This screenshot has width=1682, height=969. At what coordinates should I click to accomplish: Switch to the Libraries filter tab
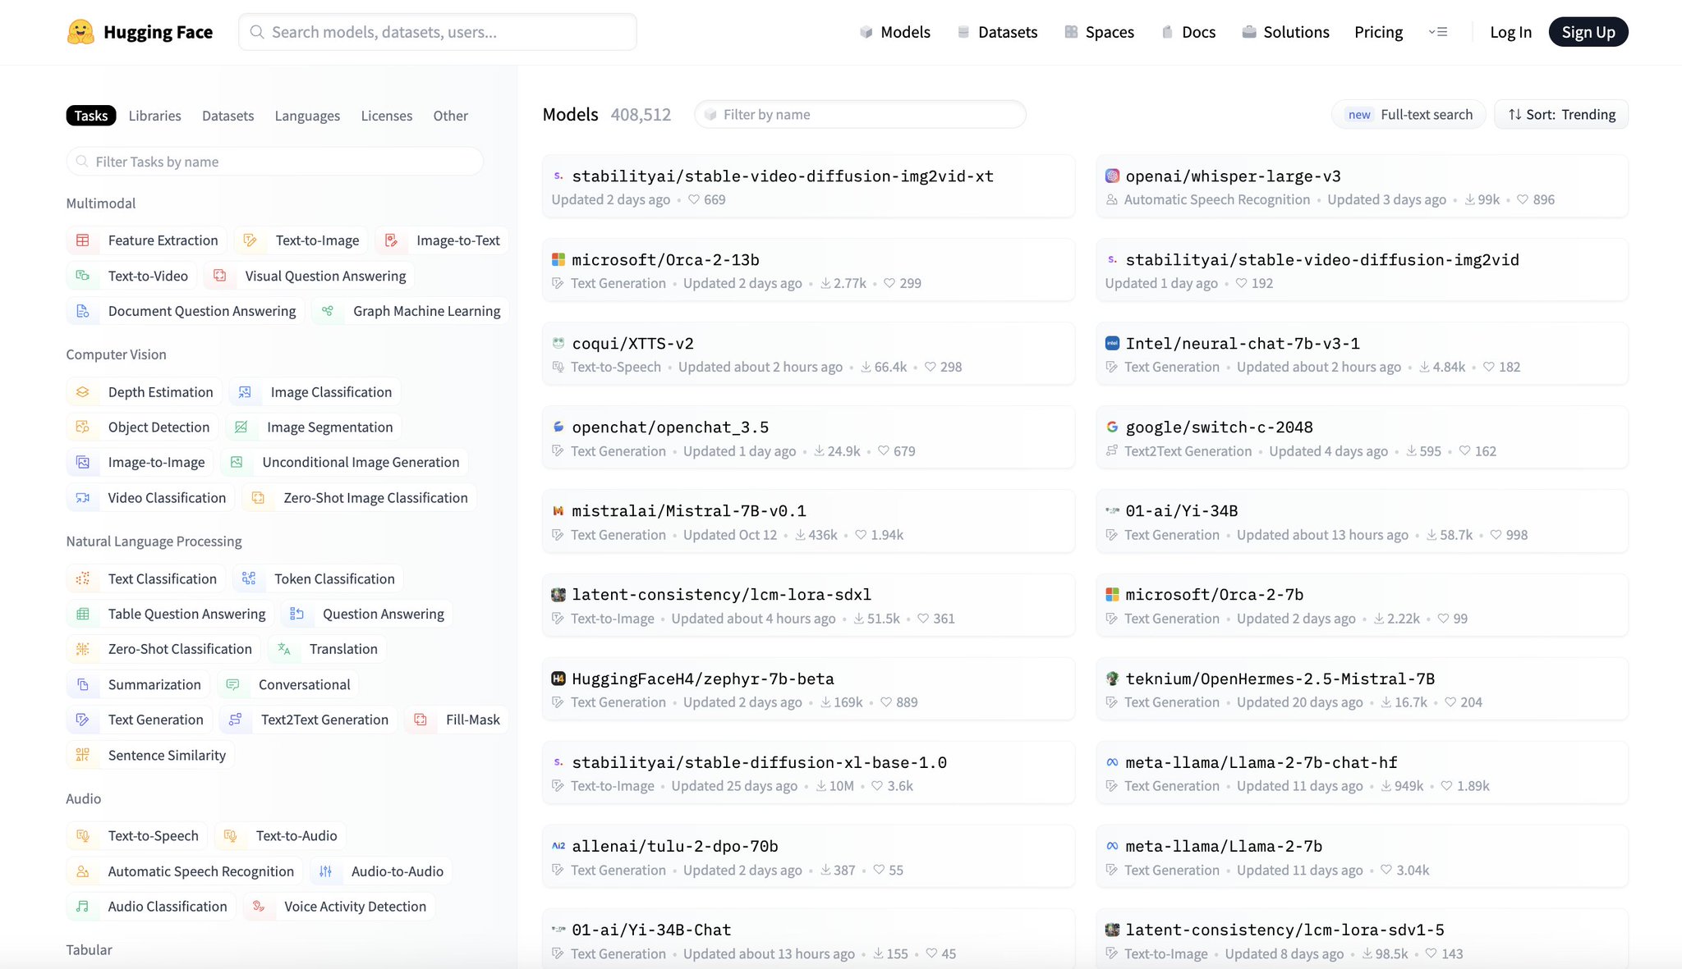pyautogui.click(x=154, y=116)
